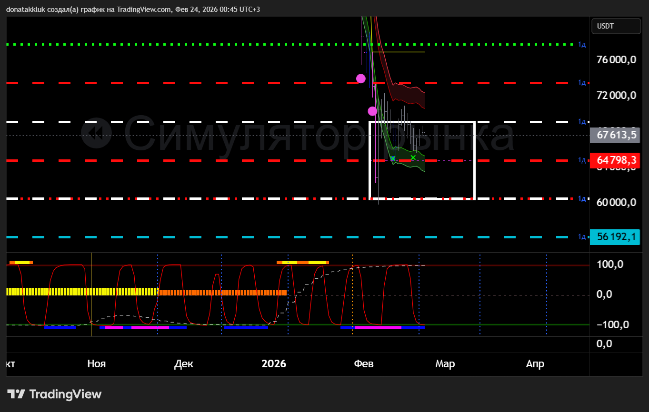Click the 76000,0 price scale value
The height and width of the screenshot is (412, 649).
(x=616, y=60)
